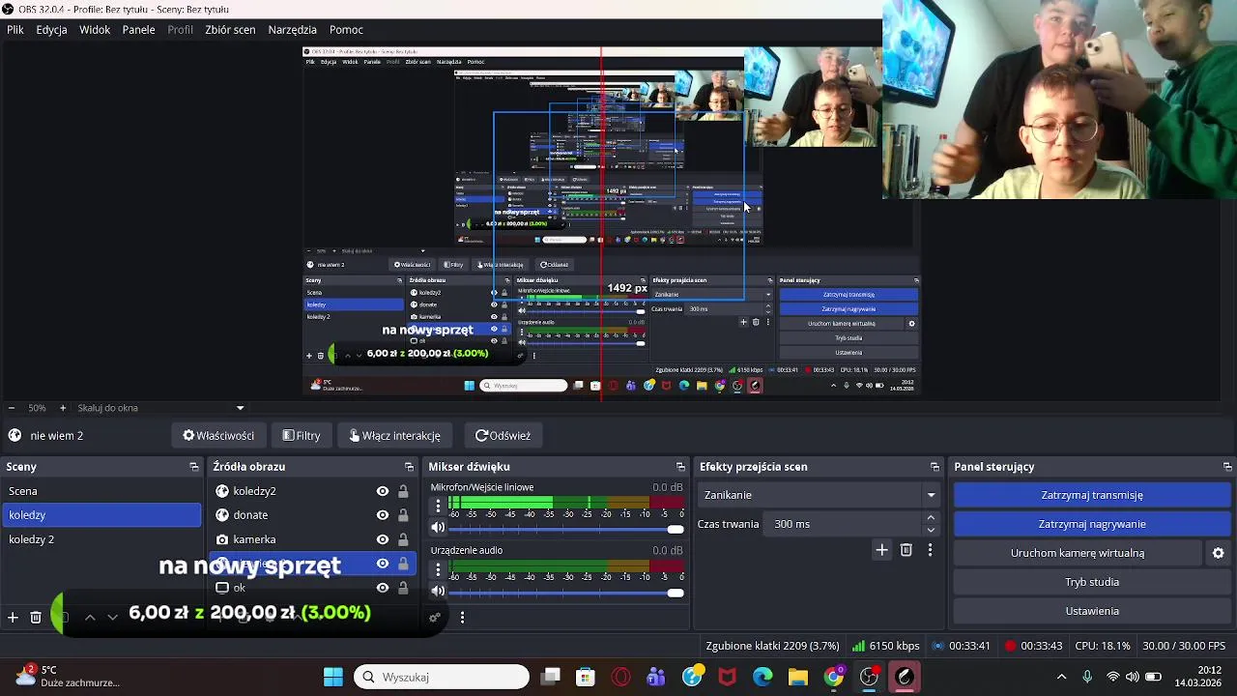Hide the ok source with its eye
The image size is (1237, 696).
pyautogui.click(x=383, y=588)
